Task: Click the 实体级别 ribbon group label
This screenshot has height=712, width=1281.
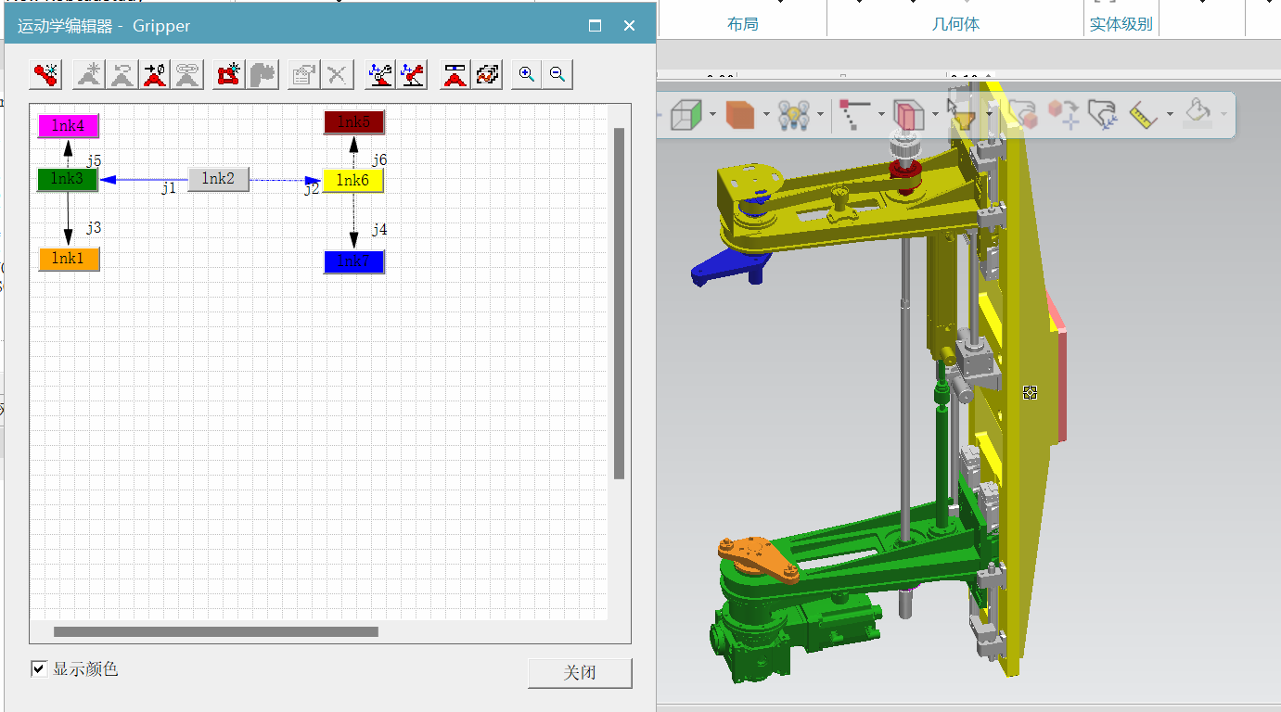Action: point(1121,24)
